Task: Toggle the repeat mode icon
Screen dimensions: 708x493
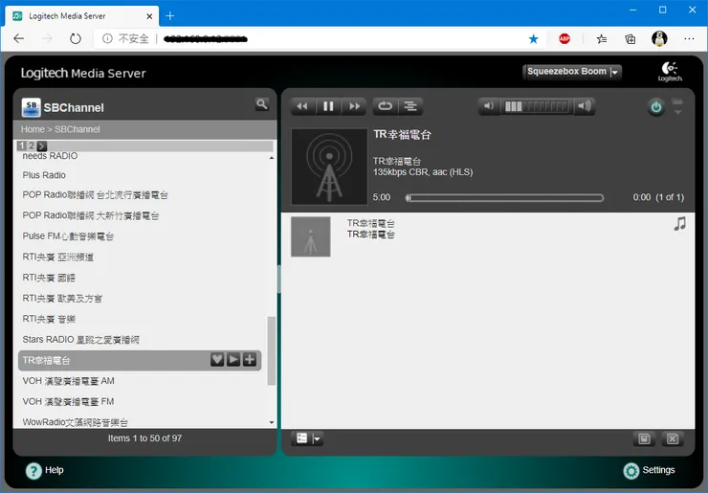Action: click(385, 106)
